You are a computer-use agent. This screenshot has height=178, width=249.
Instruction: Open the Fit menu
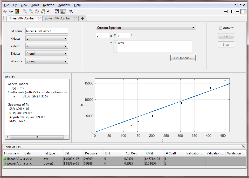[x=15, y=5]
